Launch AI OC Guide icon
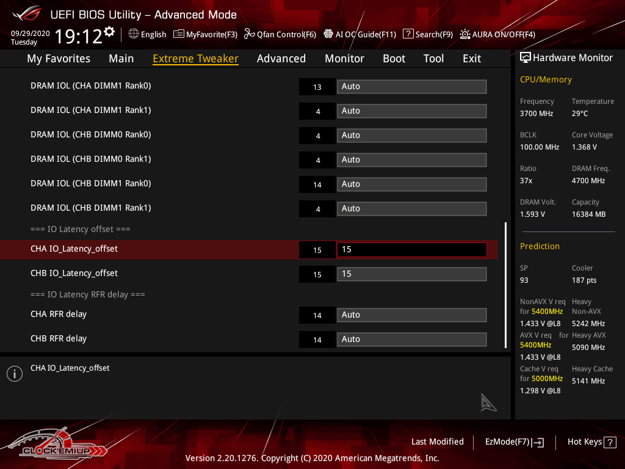This screenshot has width=625, height=469. (x=328, y=34)
